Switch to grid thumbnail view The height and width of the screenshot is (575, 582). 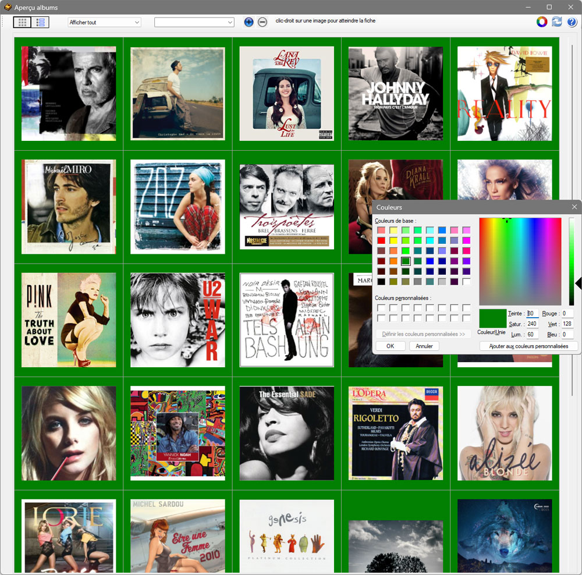click(22, 22)
